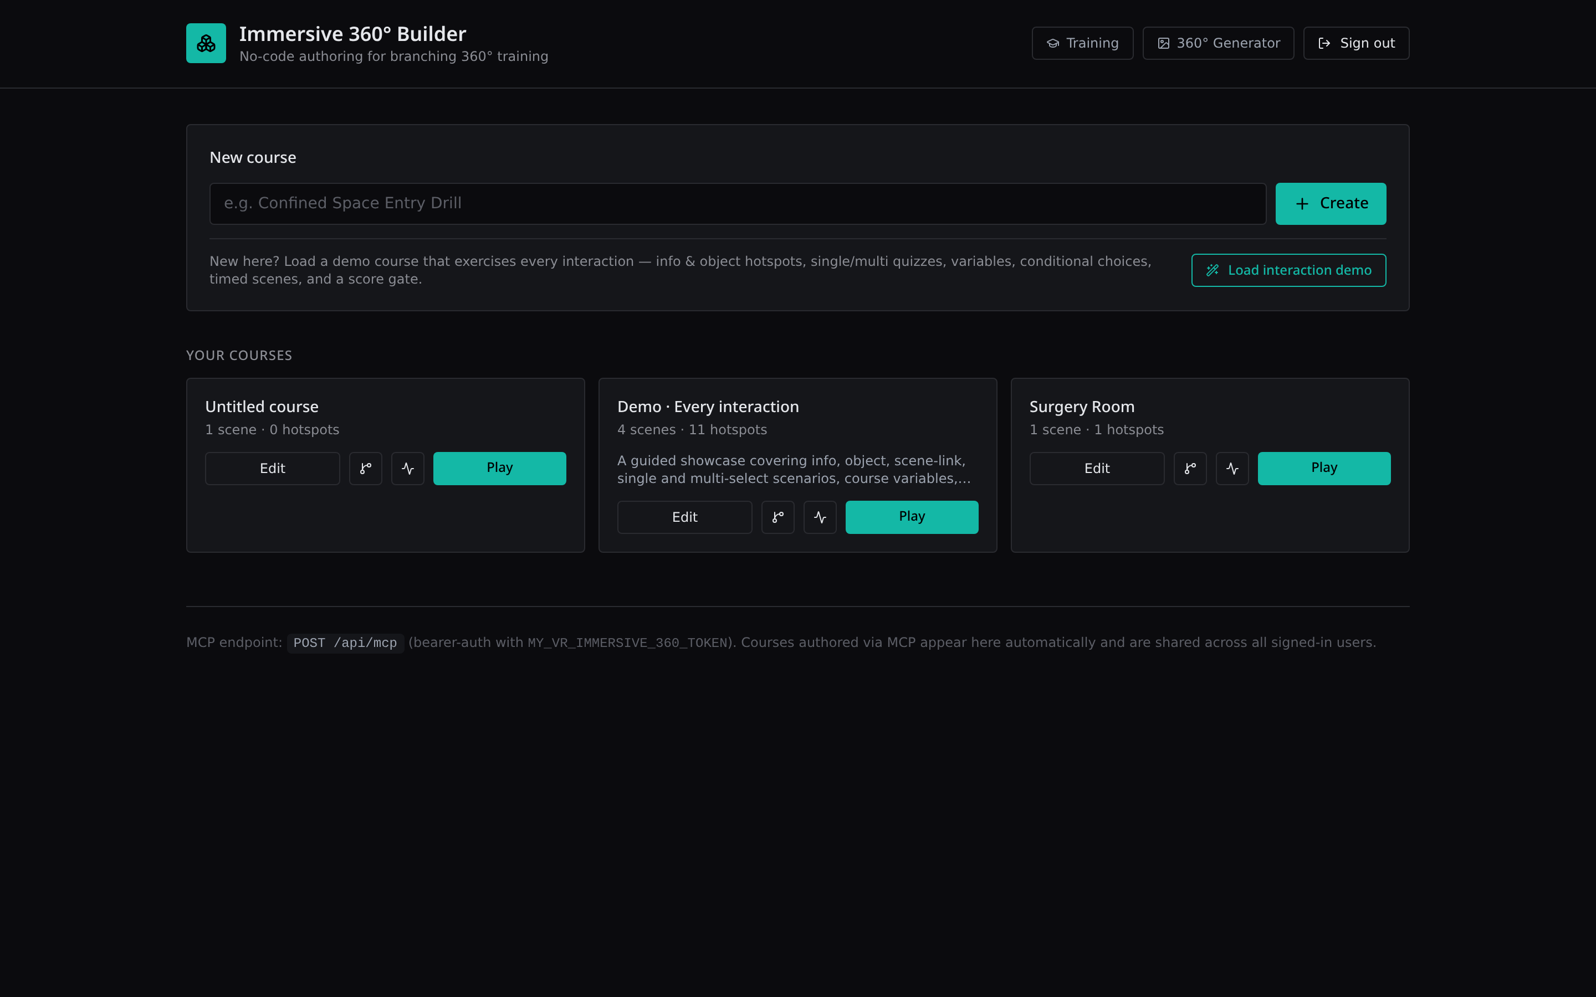Click the Demo · Every interaction title
Image resolution: width=1596 pixels, height=997 pixels.
click(x=708, y=407)
